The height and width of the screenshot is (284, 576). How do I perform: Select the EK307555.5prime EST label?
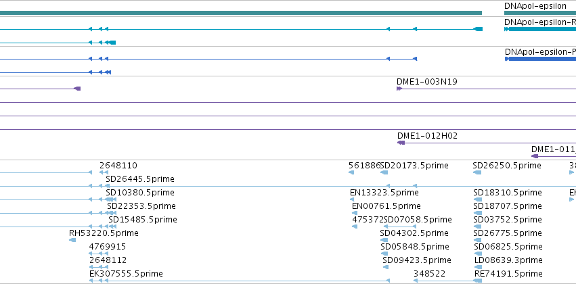pyautogui.click(x=126, y=273)
